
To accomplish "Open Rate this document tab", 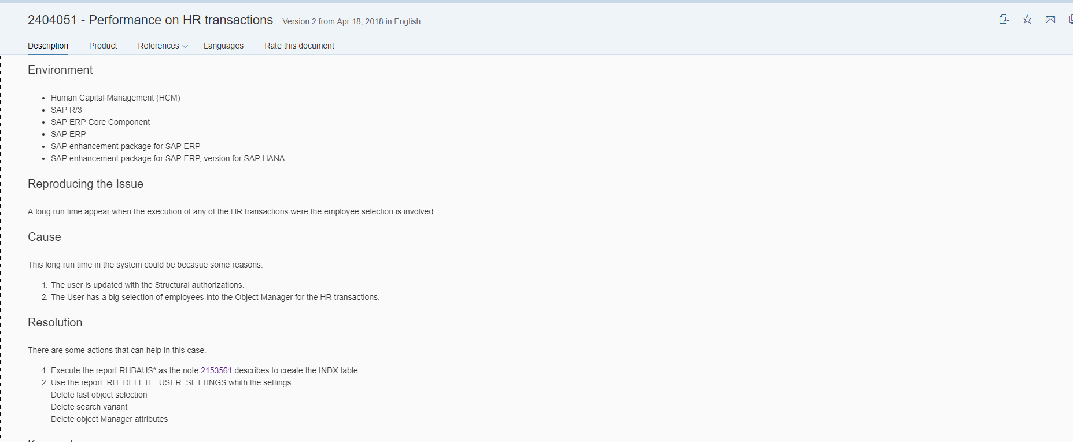I will coord(299,46).
